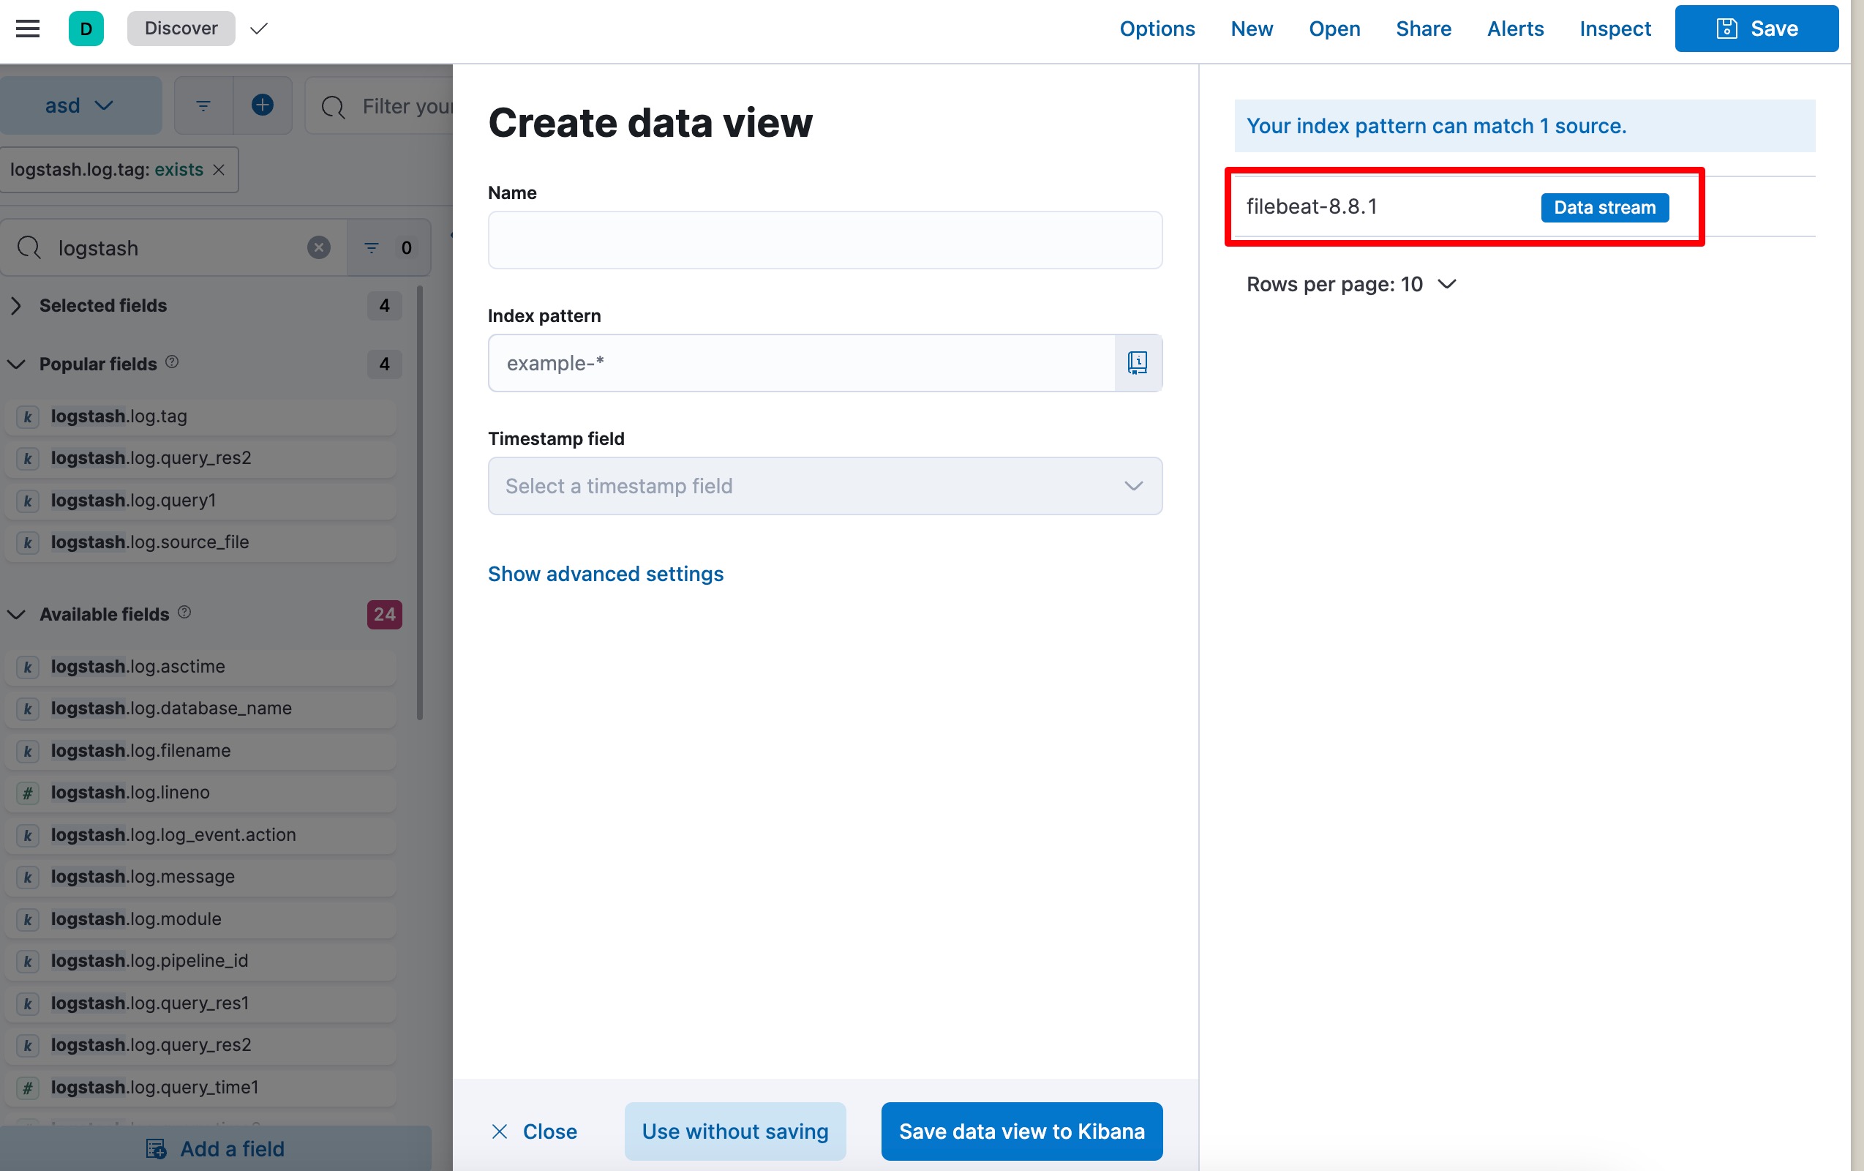
Task: Remove the logstash.log.tag exists filter
Action: coord(219,170)
